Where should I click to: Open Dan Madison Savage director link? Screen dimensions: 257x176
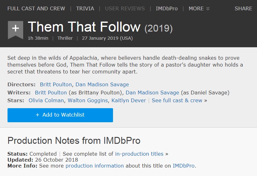(x=102, y=84)
